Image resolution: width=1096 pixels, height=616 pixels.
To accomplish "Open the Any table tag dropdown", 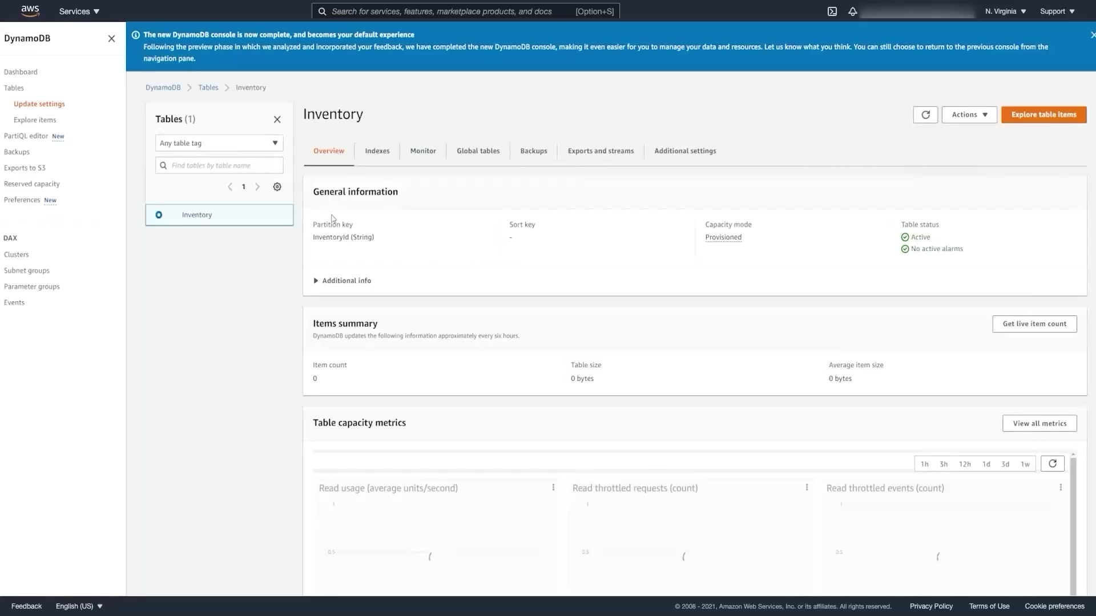I will tap(219, 143).
